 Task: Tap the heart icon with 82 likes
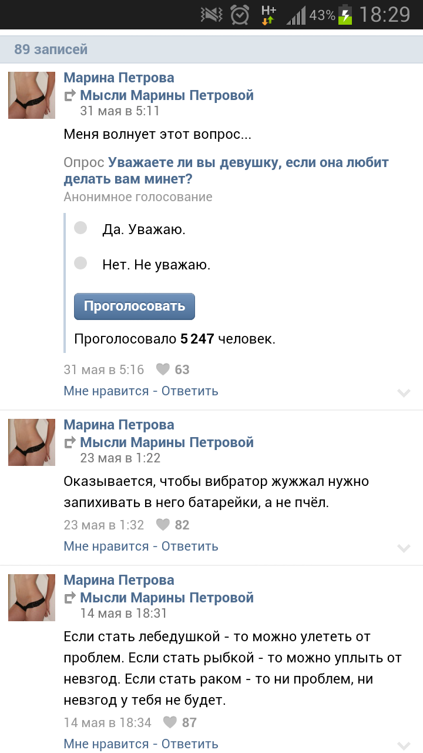click(x=163, y=525)
